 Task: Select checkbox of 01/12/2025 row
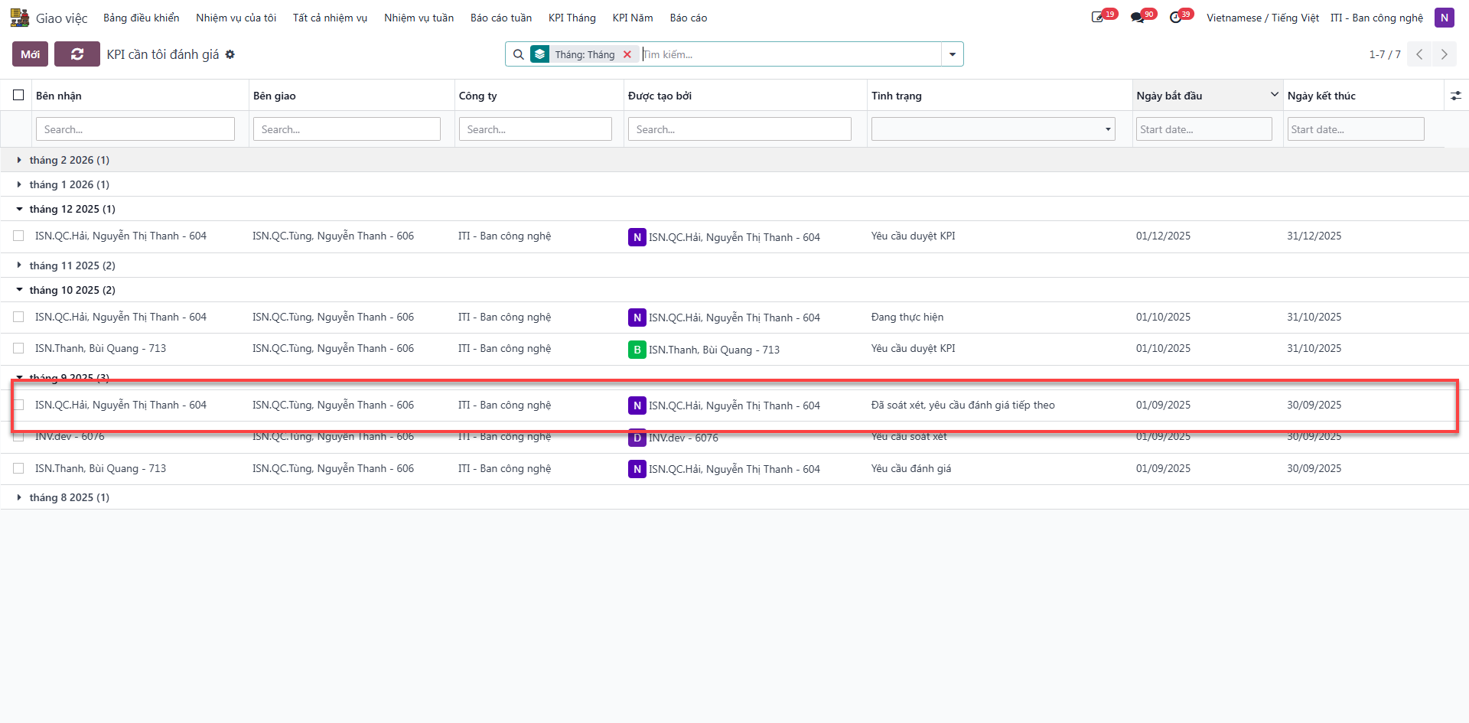click(18, 236)
